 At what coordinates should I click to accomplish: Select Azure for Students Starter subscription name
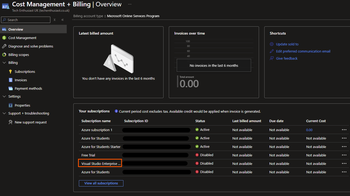tap(101, 147)
